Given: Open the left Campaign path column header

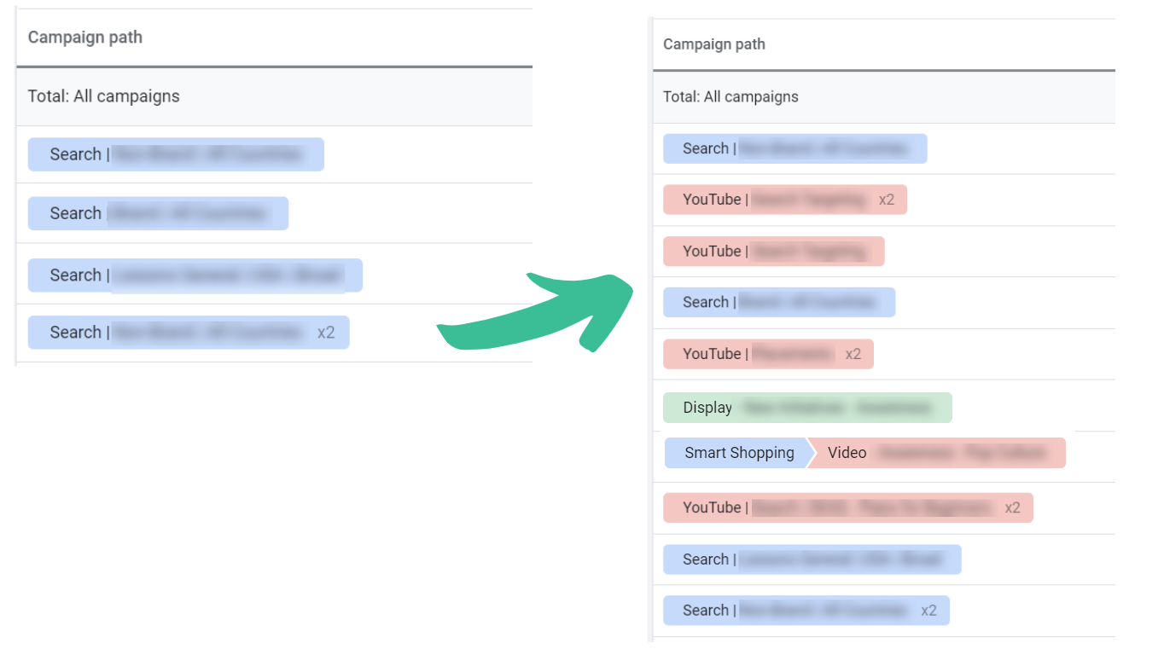Looking at the screenshot, I should [x=84, y=37].
